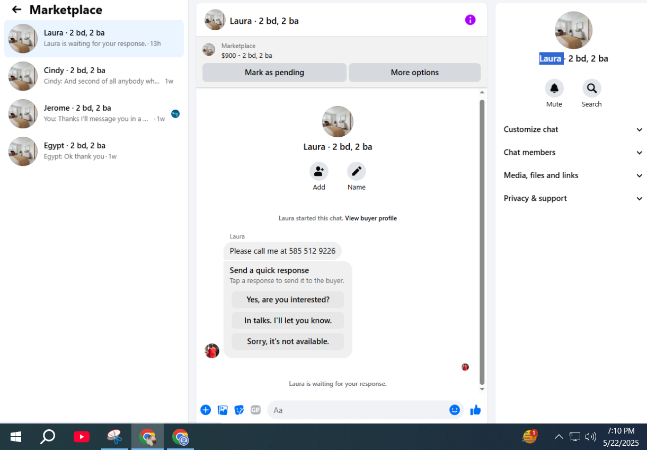Send 'Yes, are you interested?' quick response
Viewport: 647px width, 450px height.
coord(288,299)
